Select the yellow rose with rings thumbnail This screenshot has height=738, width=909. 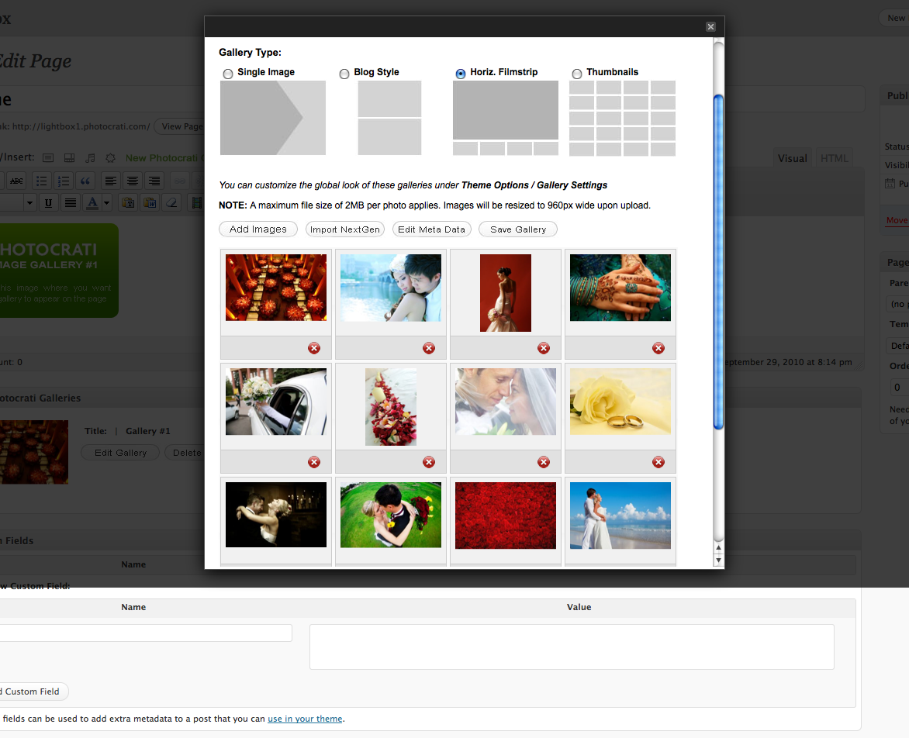click(x=620, y=402)
